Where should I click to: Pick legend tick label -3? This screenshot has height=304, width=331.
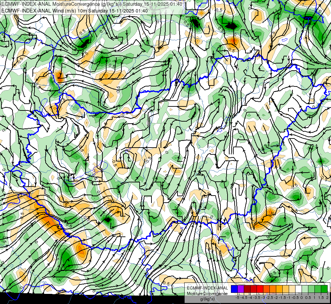click(263, 298)
